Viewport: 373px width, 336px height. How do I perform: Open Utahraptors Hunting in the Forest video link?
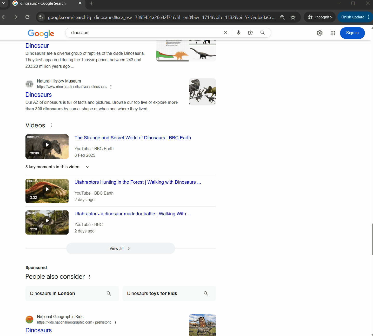pos(137,182)
